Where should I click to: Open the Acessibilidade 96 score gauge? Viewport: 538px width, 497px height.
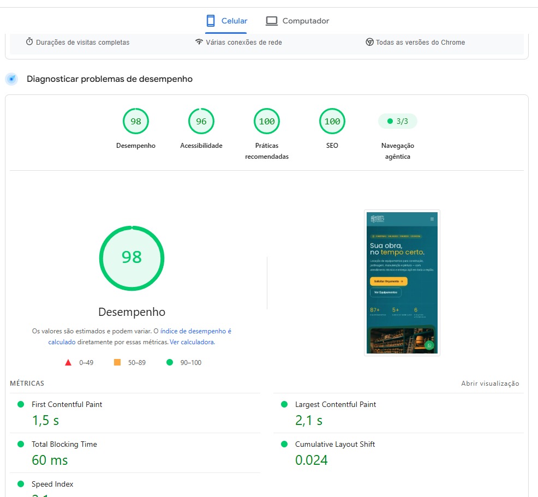click(201, 121)
